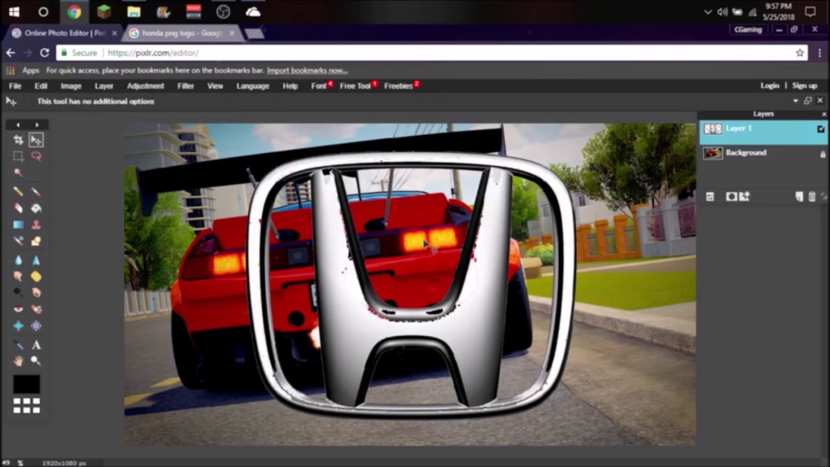Open layer styles button

744,197
